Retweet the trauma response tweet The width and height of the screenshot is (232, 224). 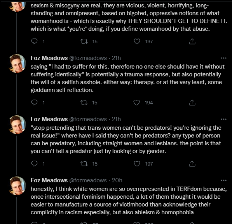click(84, 102)
